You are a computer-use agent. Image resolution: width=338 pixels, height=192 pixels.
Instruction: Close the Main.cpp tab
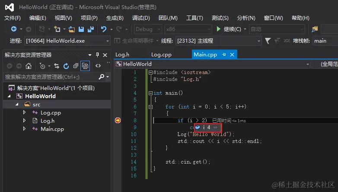[x=232, y=55]
